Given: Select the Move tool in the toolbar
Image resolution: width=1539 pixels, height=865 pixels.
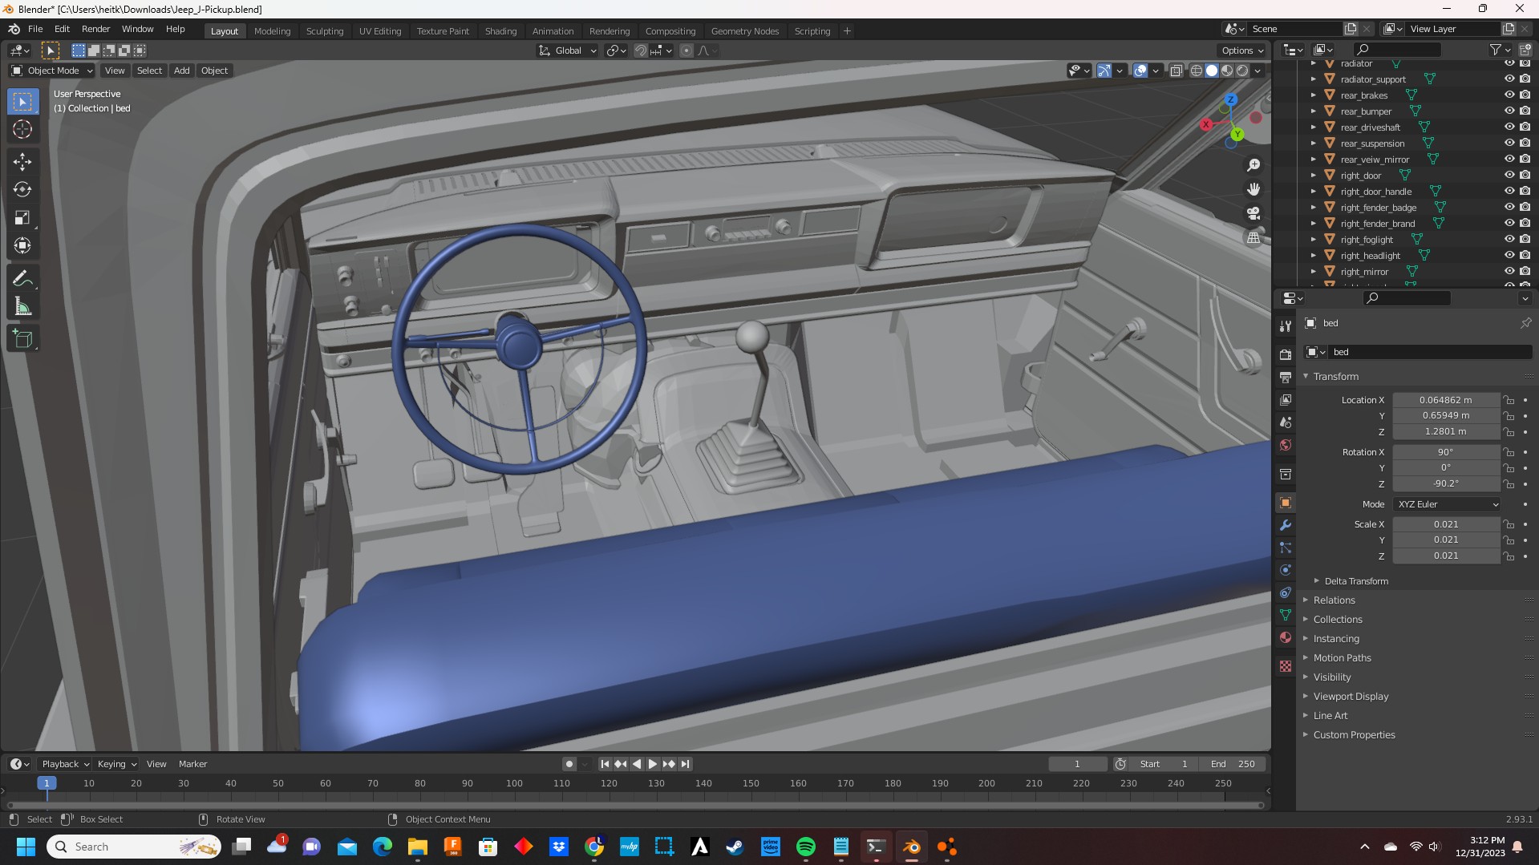Looking at the screenshot, I should point(22,162).
